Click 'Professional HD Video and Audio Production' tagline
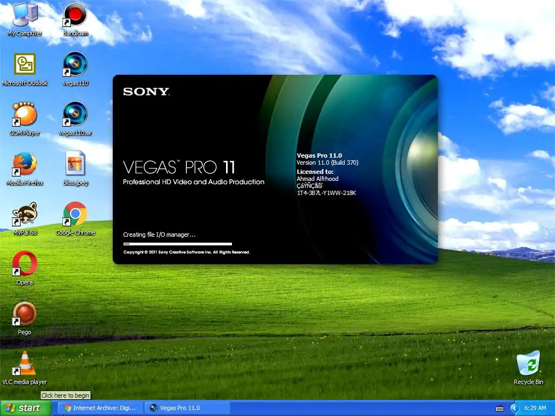Image resolution: width=555 pixels, height=416 pixels. 193,182
